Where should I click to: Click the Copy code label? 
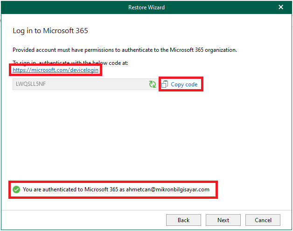[184, 84]
